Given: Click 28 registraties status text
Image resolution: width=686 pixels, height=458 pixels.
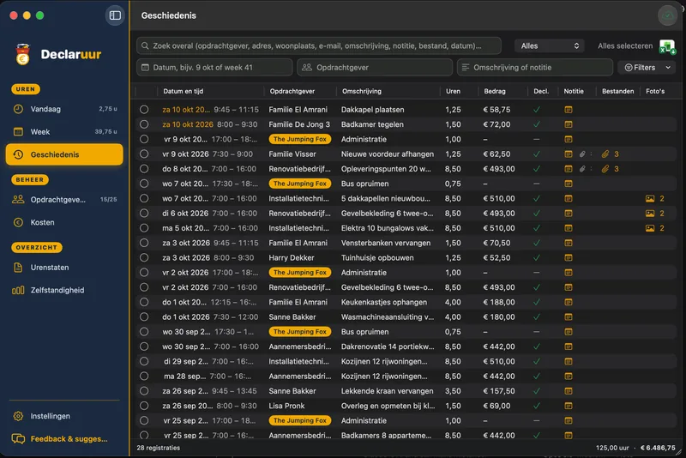Looking at the screenshot, I should 159,448.
